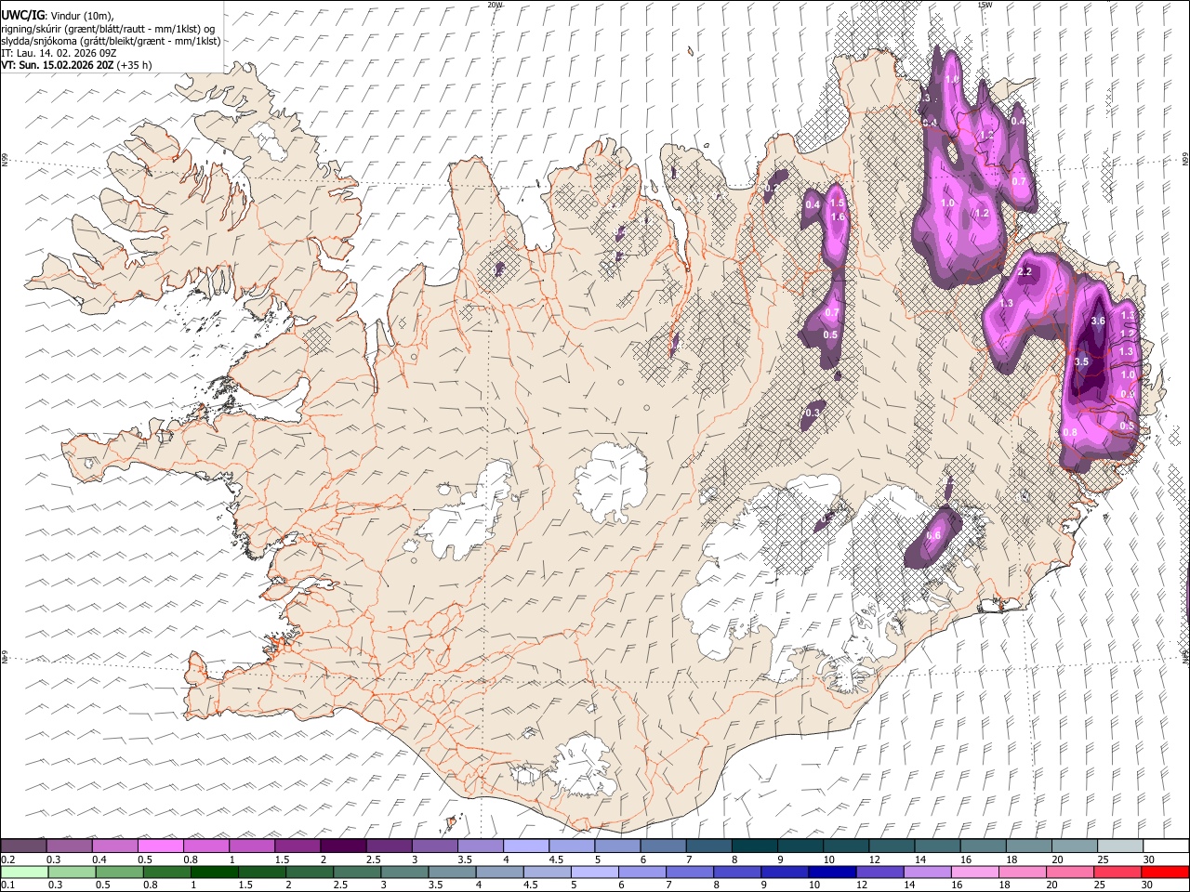Image resolution: width=1190 pixels, height=892 pixels.
Task: Click the 1.5 snowfall value on map
Action: [836, 203]
